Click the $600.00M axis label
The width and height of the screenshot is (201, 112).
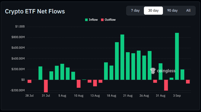click(18, 48)
